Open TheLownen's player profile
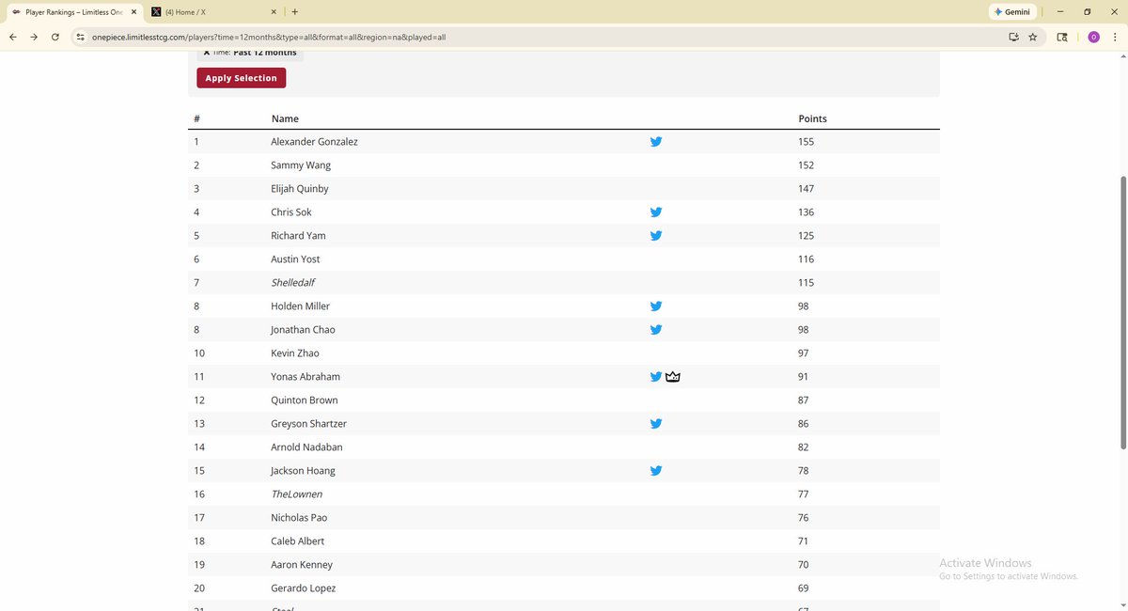The height and width of the screenshot is (611, 1128). [296, 494]
